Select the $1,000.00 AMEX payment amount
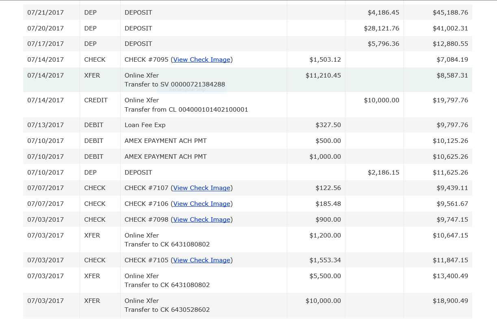The image size is (497, 324). 325,157
